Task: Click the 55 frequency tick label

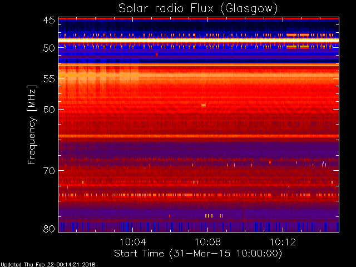Action: pyautogui.click(x=49, y=79)
